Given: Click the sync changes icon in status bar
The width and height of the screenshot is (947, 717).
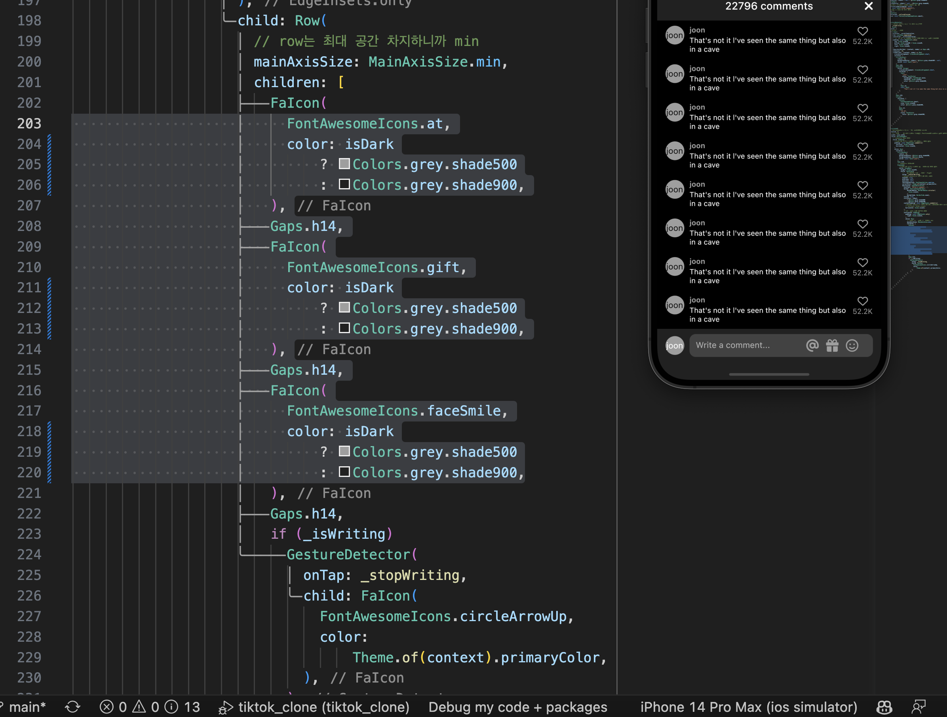Looking at the screenshot, I should click(72, 707).
